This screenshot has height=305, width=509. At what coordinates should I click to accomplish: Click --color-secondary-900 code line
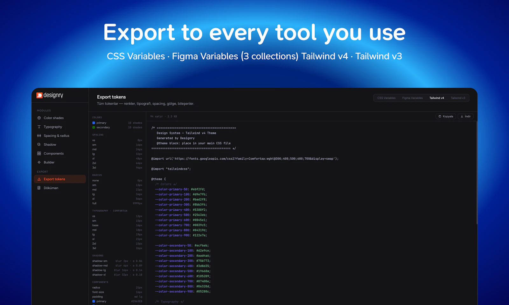pos(183,291)
